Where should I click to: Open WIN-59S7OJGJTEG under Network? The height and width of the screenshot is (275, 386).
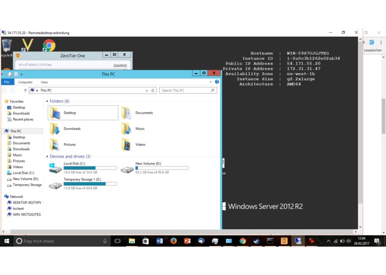click(27, 214)
